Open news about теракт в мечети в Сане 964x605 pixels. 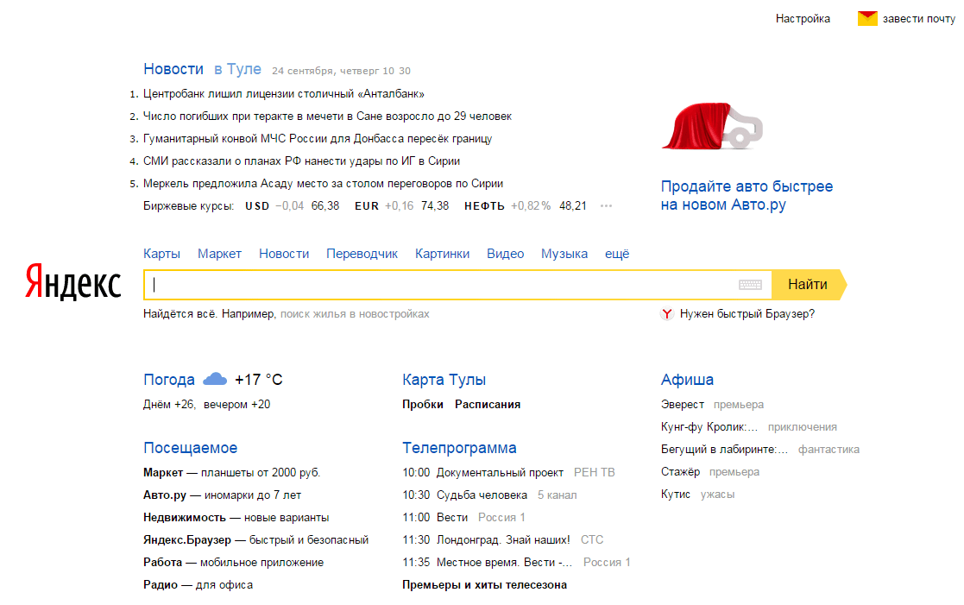327,117
